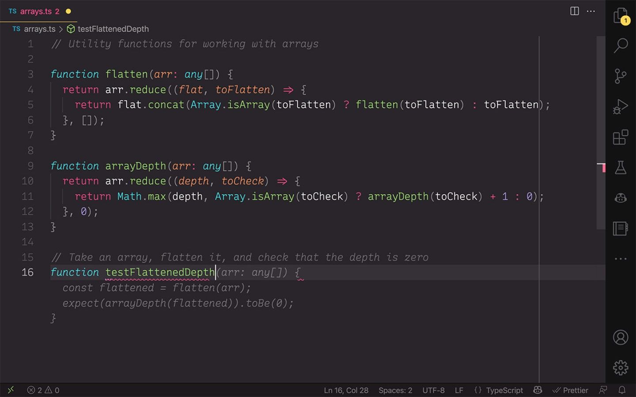
Task: Open the Explorer view in activity bar
Action: [621, 16]
